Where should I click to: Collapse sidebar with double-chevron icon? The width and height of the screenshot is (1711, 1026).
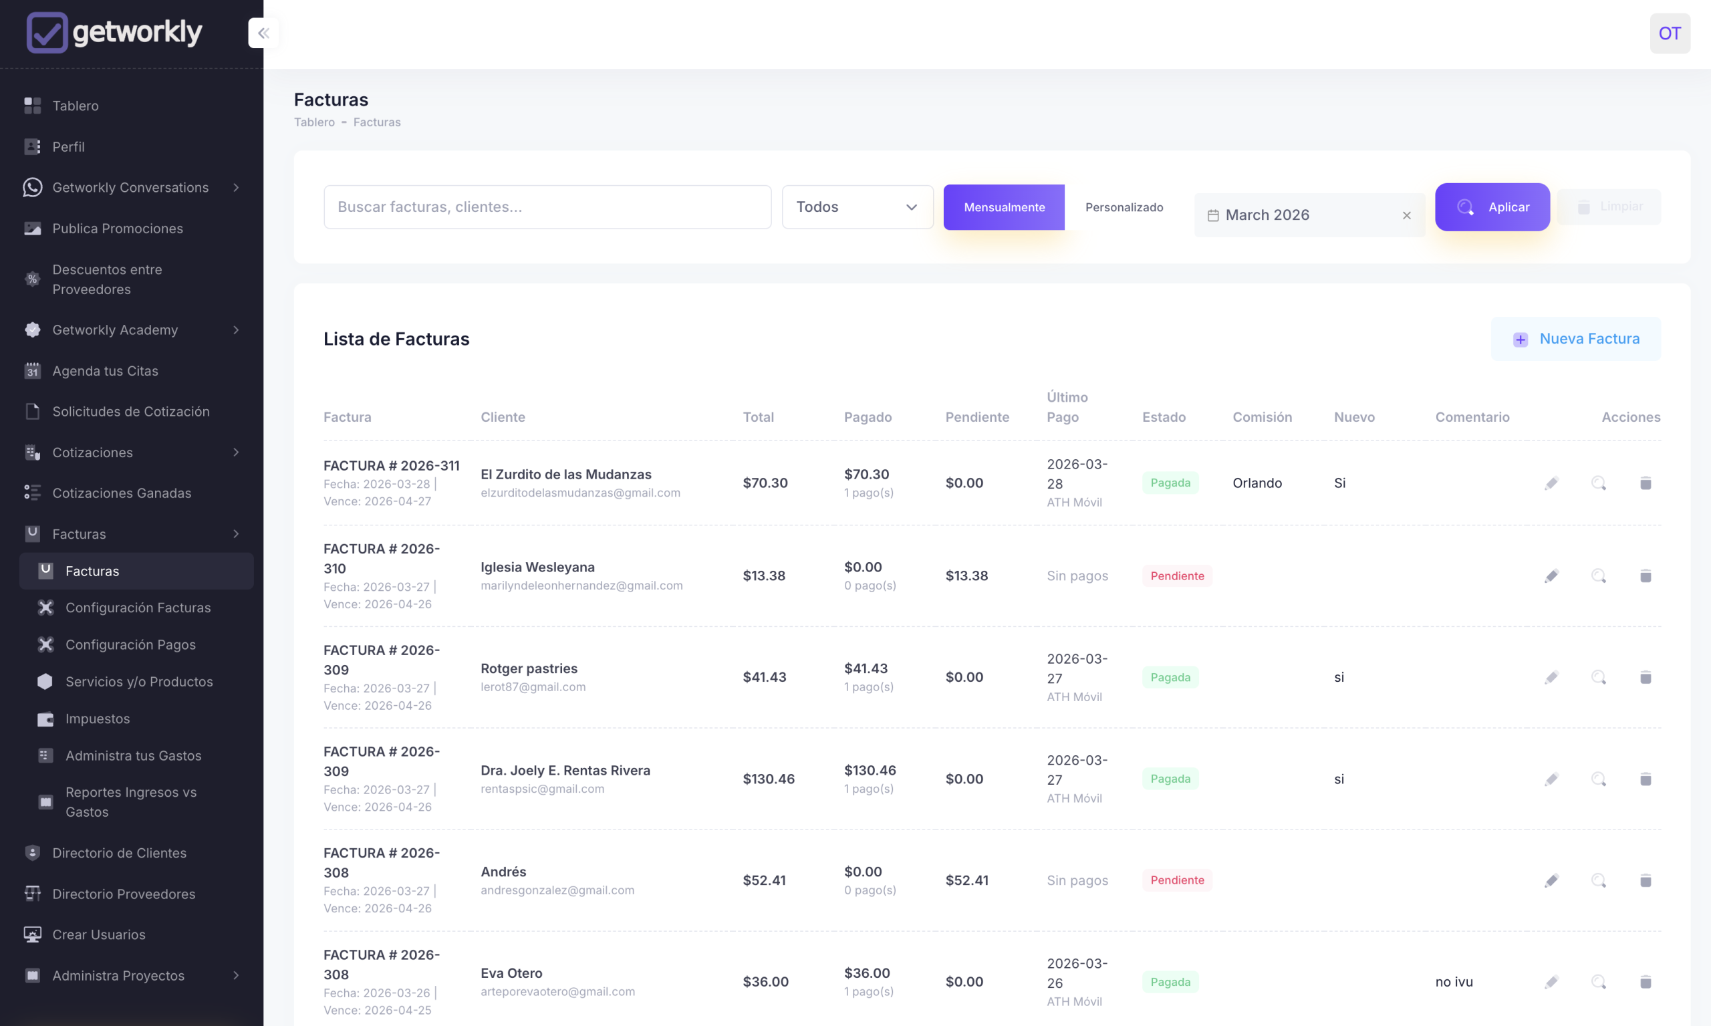263,33
